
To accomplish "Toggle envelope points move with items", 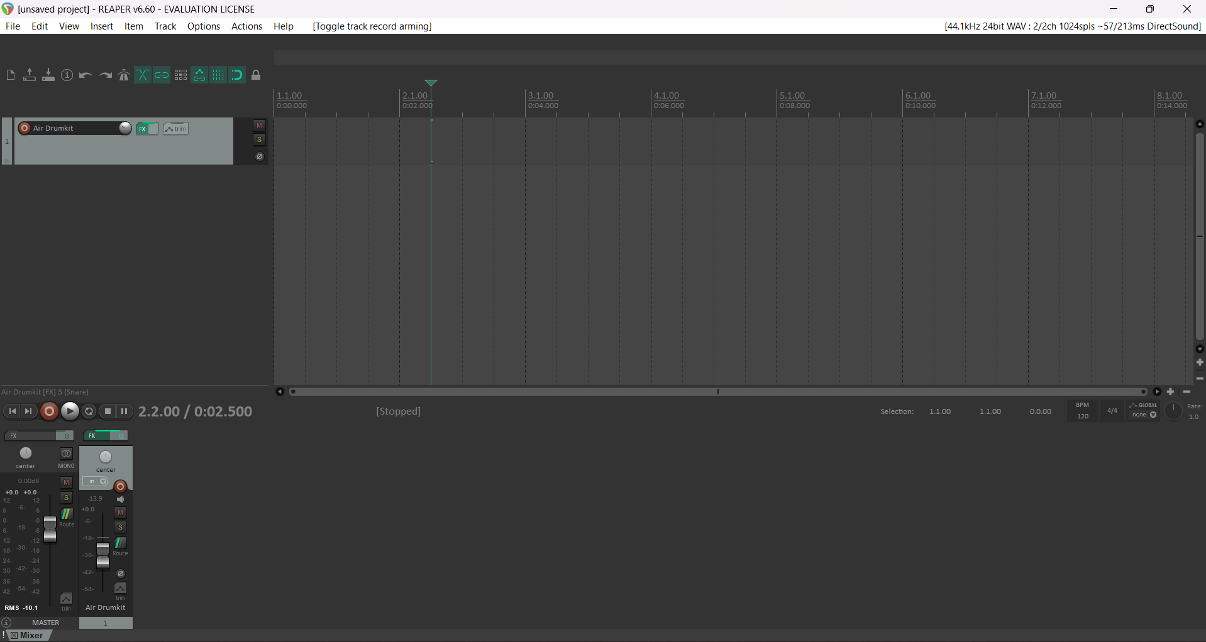I will click(x=199, y=75).
